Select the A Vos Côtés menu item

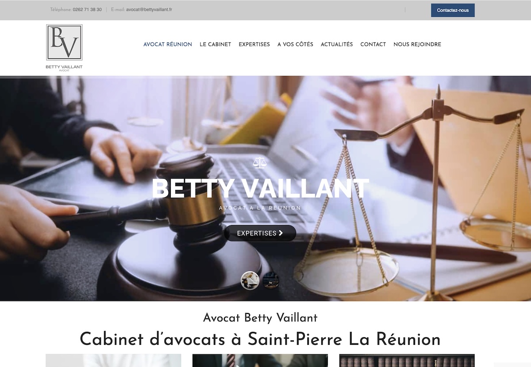coord(295,44)
